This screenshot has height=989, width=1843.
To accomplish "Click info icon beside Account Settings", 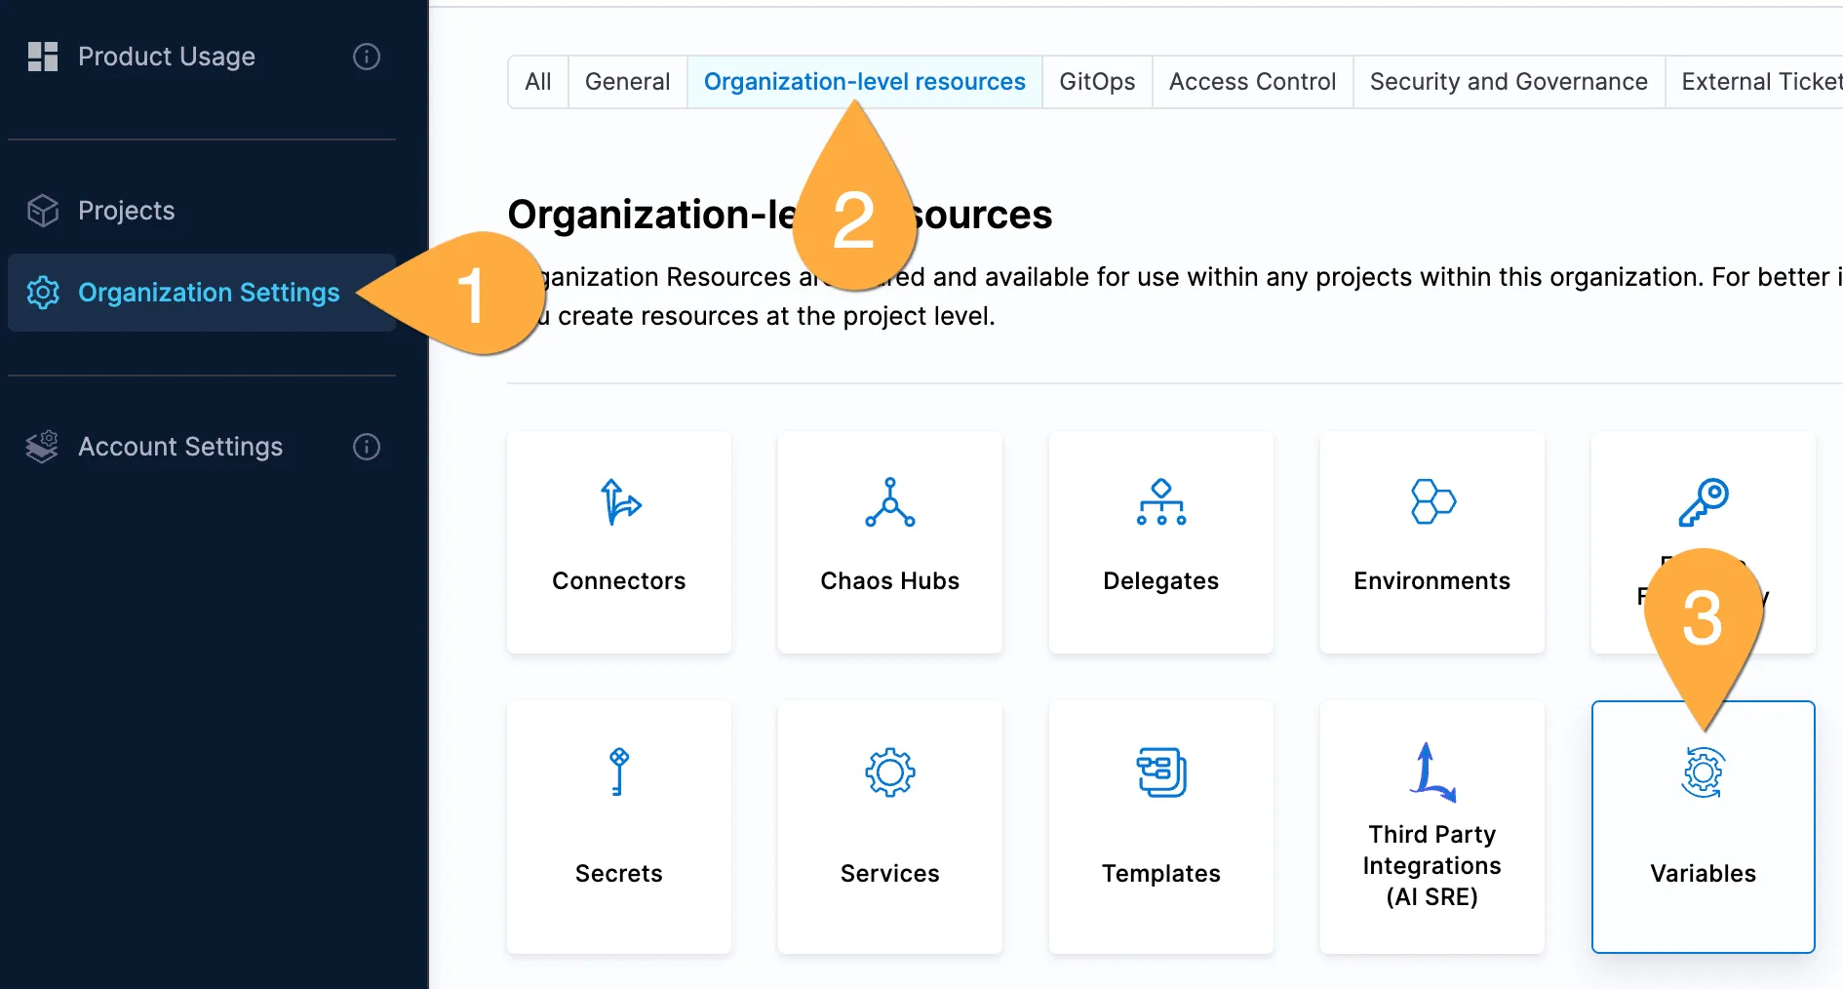I will [x=367, y=447].
